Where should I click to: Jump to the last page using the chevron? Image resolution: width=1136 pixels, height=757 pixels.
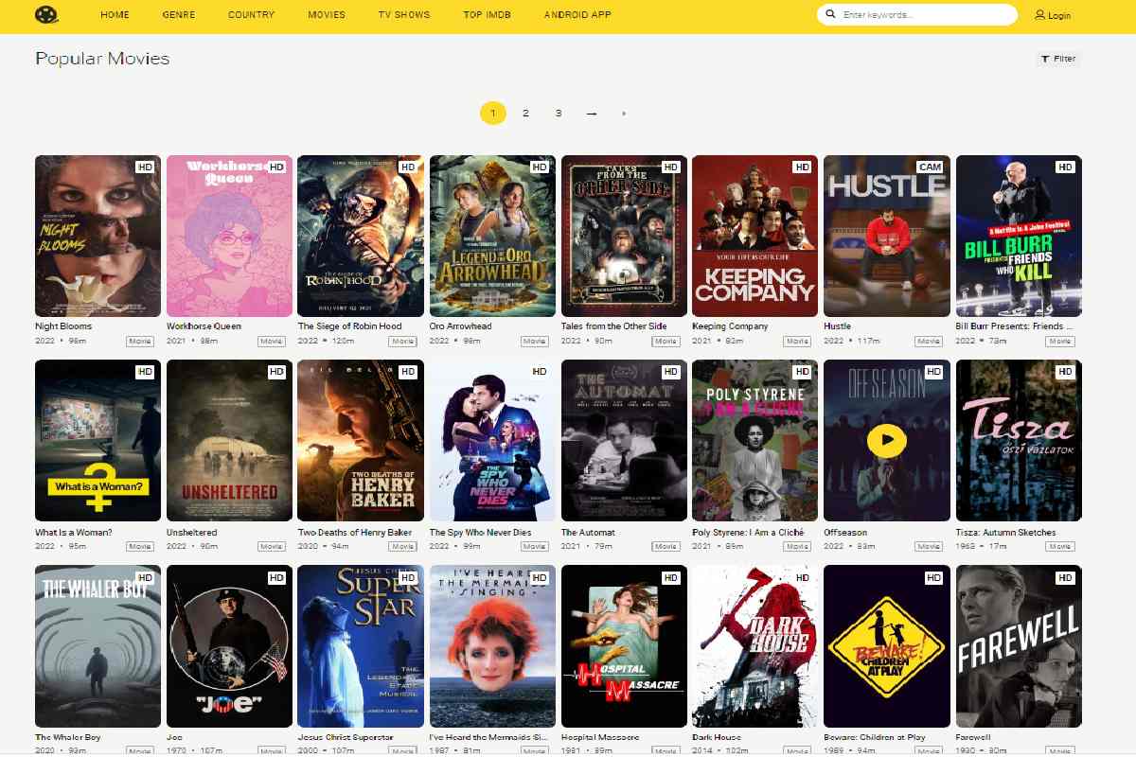624,114
